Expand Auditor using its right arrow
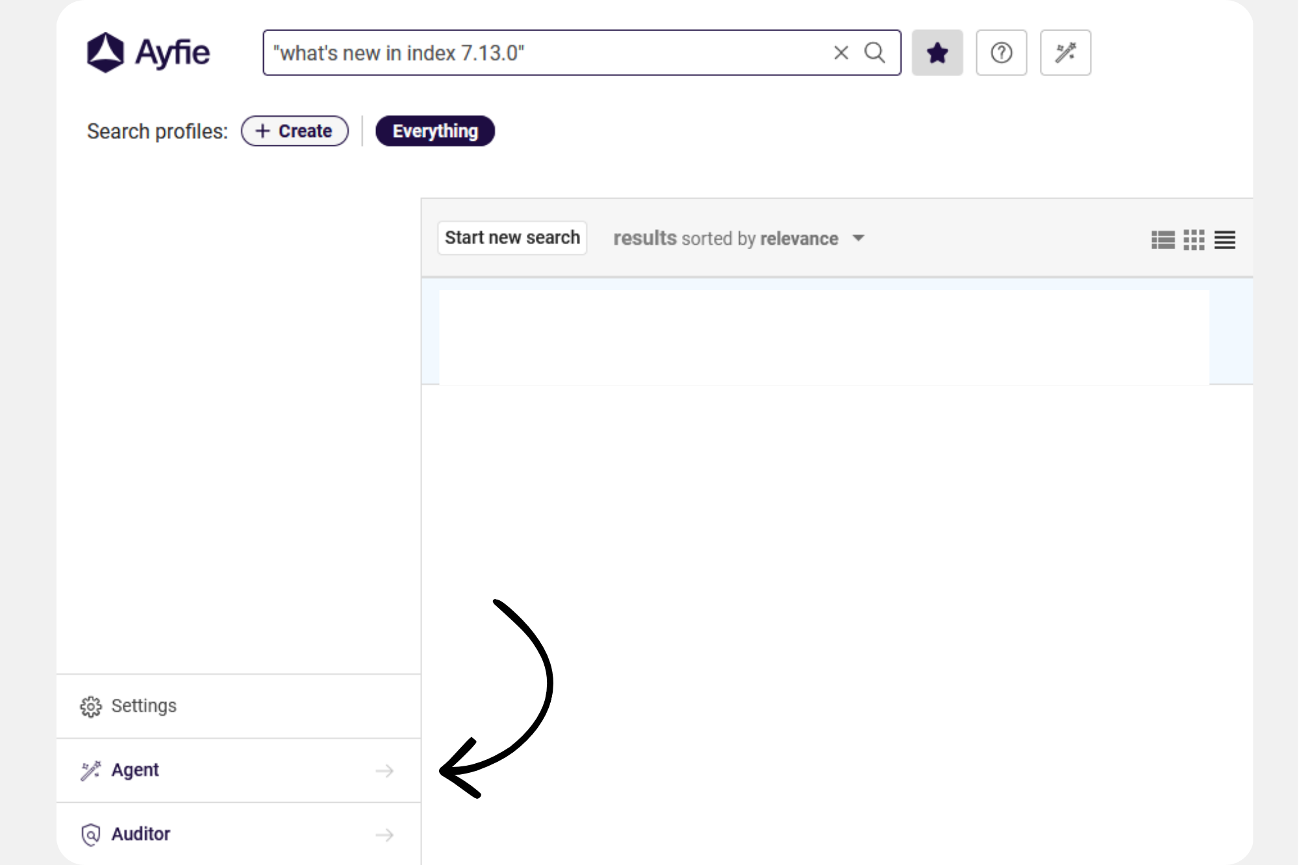Viewport: 1299px width, 865px height. [x=385, y=835]
